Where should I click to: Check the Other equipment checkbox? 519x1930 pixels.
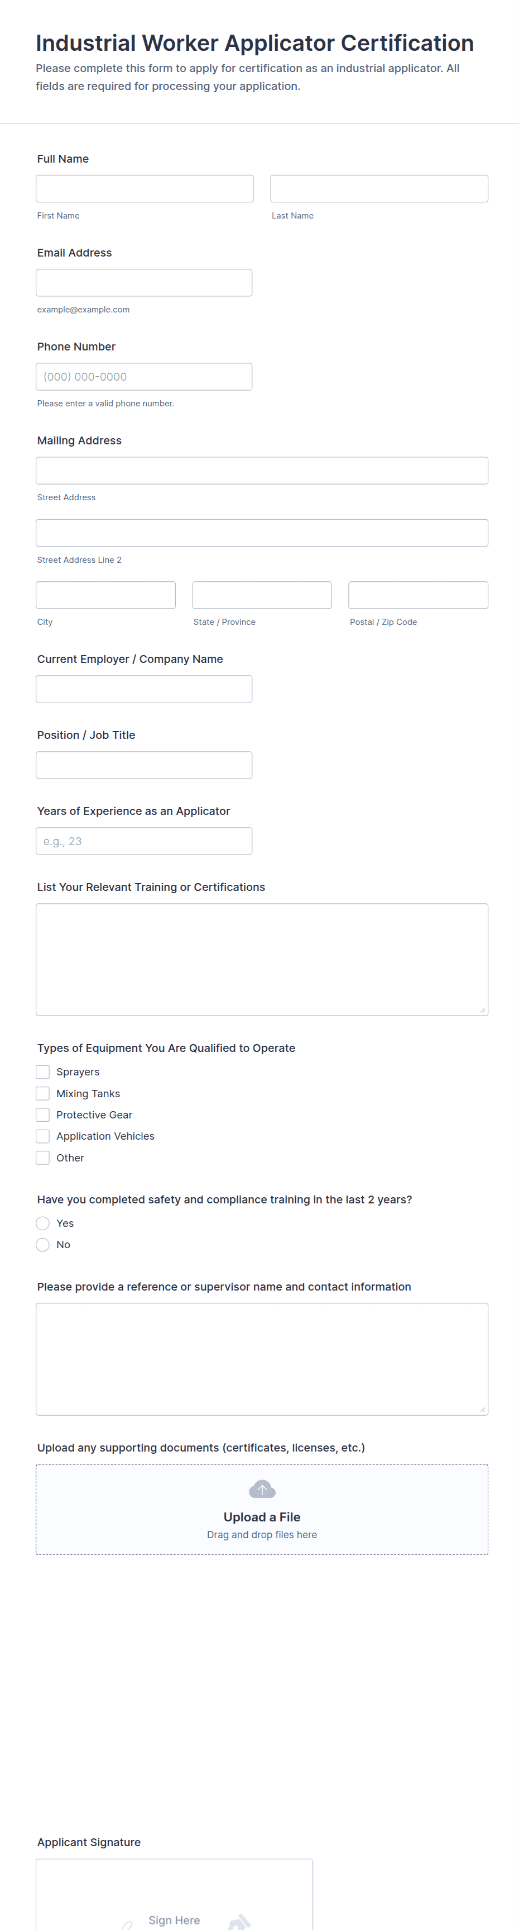(x=42, y=1158)
